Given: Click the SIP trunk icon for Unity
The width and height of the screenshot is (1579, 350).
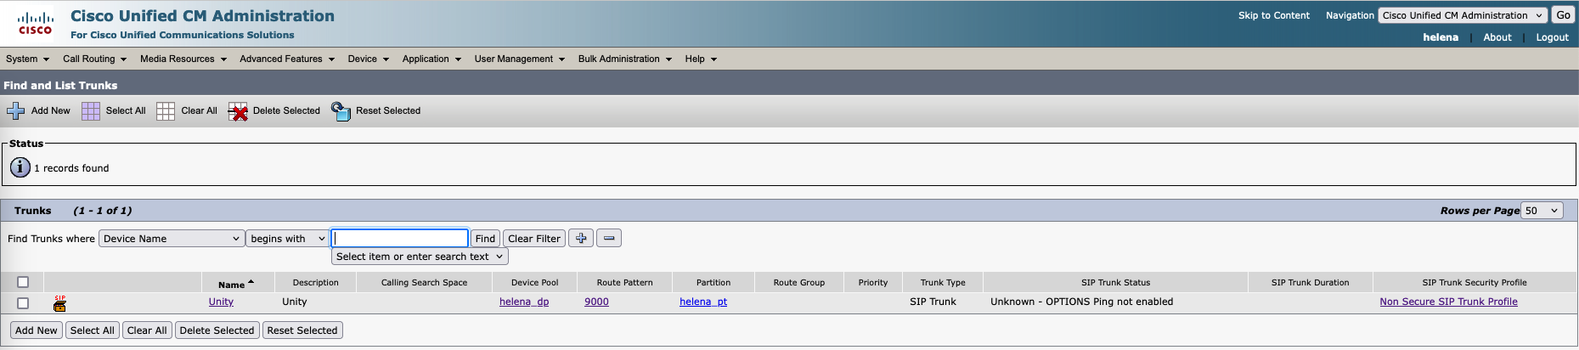Looking at the screenshot, I should point(59,303).
